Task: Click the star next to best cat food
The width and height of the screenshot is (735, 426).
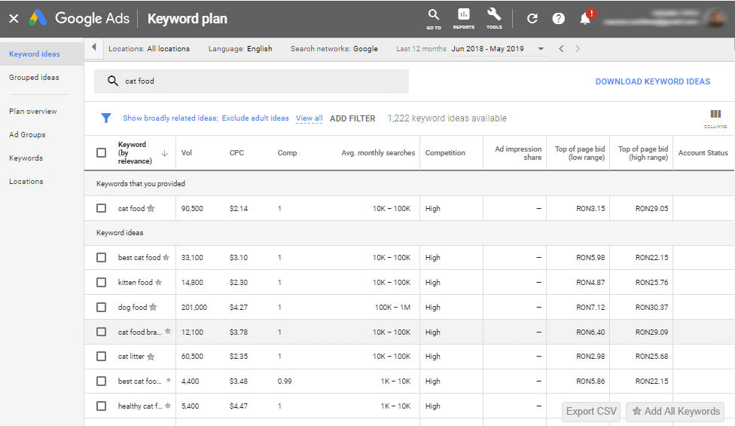Action: [x=166, y=257]
